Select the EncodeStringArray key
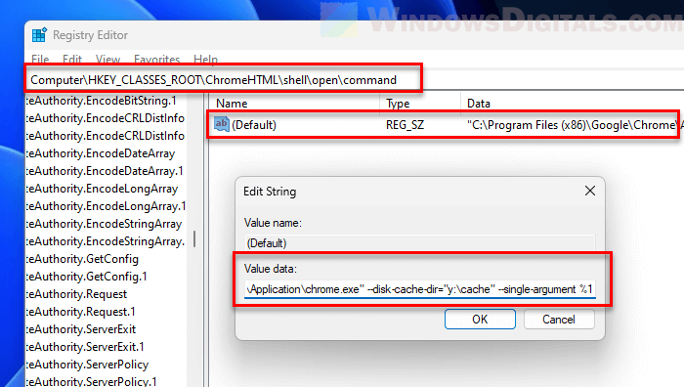 [104, 224]
